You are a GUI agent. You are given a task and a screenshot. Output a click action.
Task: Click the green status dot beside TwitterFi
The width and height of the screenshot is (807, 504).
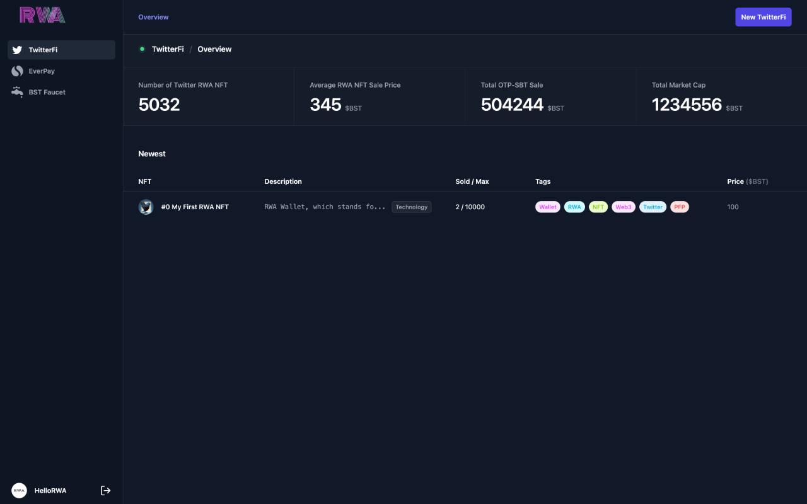(x=142, y=49)
